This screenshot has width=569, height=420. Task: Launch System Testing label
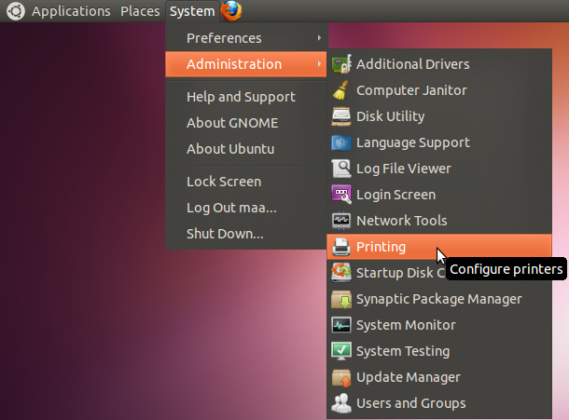(403, 351)
